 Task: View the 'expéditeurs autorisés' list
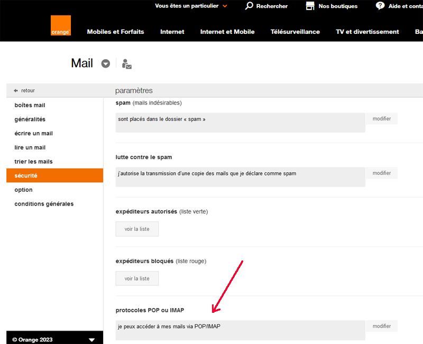[x=137, y=229]
